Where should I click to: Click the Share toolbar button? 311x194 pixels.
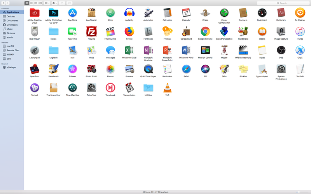[62, 3]
